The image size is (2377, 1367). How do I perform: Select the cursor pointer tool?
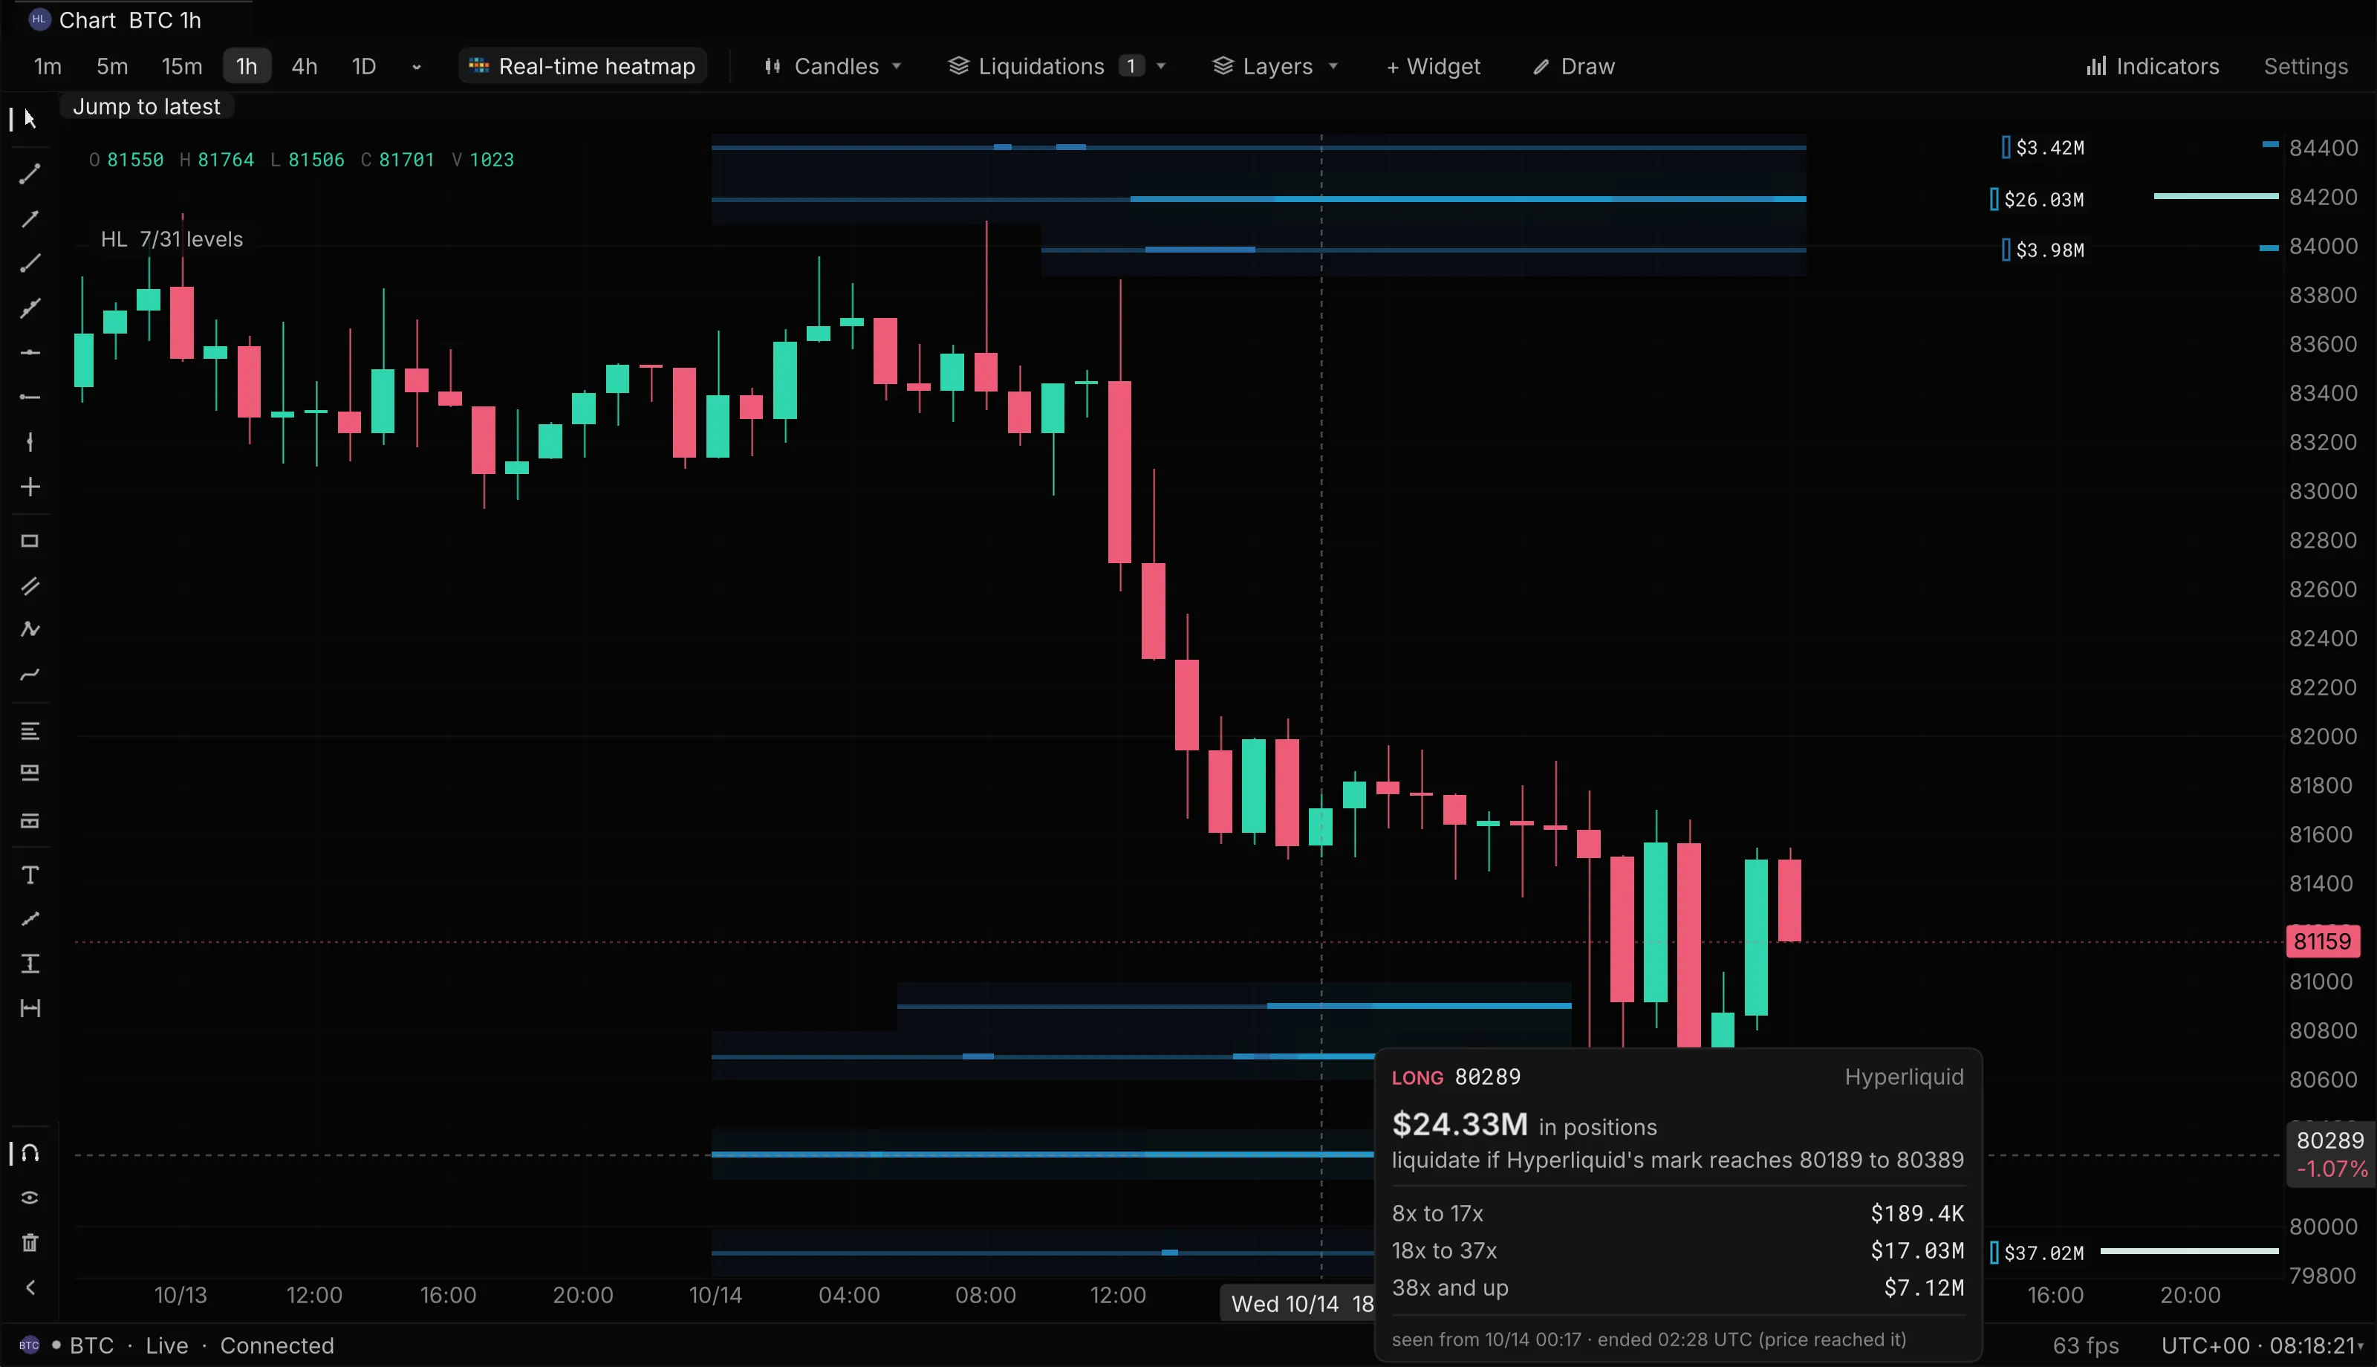(x=30, y=118)
